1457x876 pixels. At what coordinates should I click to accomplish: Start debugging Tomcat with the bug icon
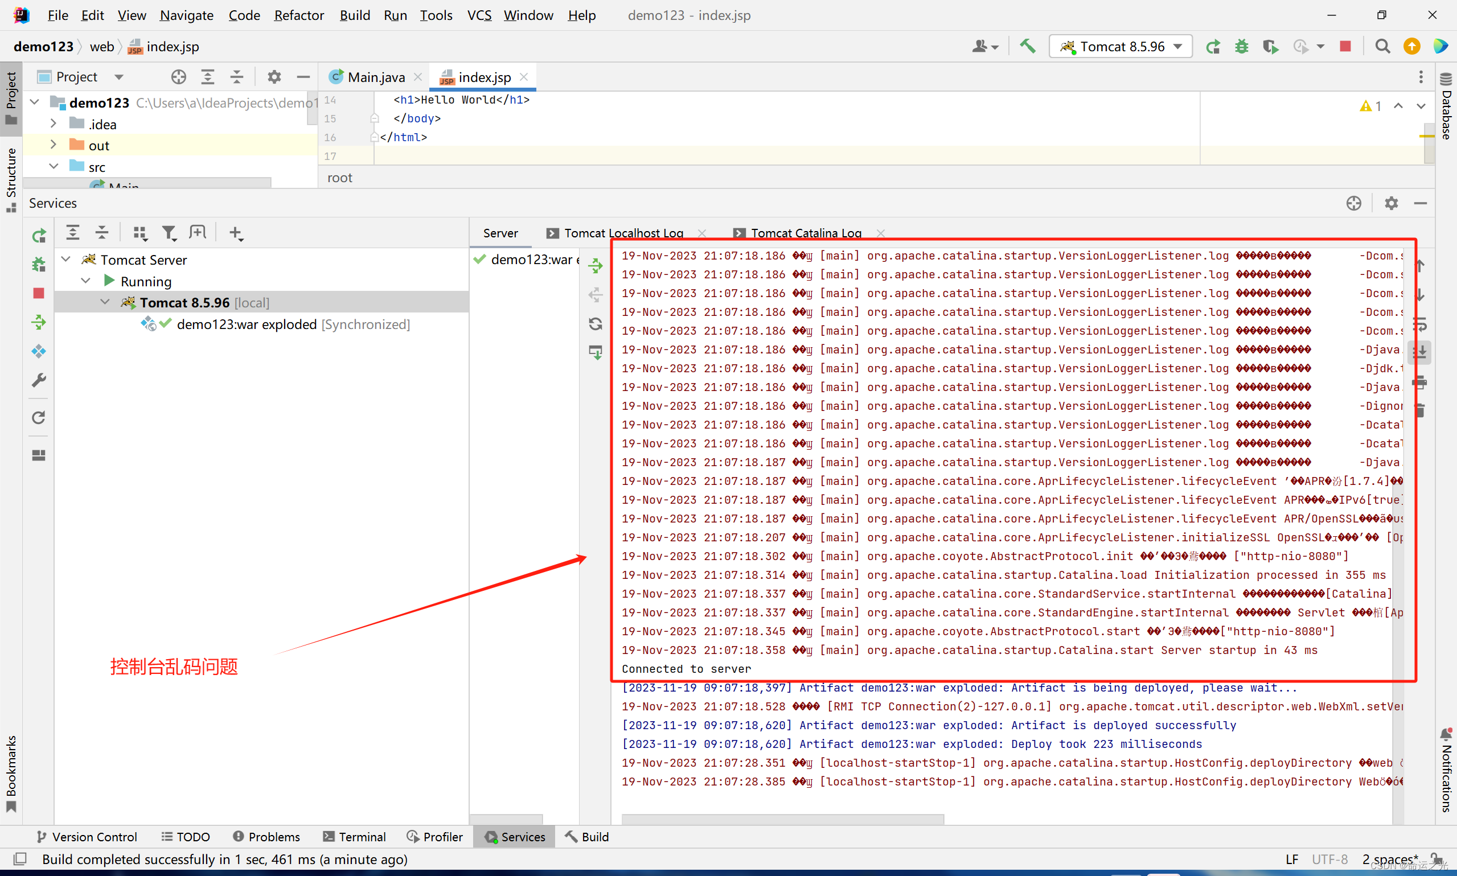[1242, 46]
